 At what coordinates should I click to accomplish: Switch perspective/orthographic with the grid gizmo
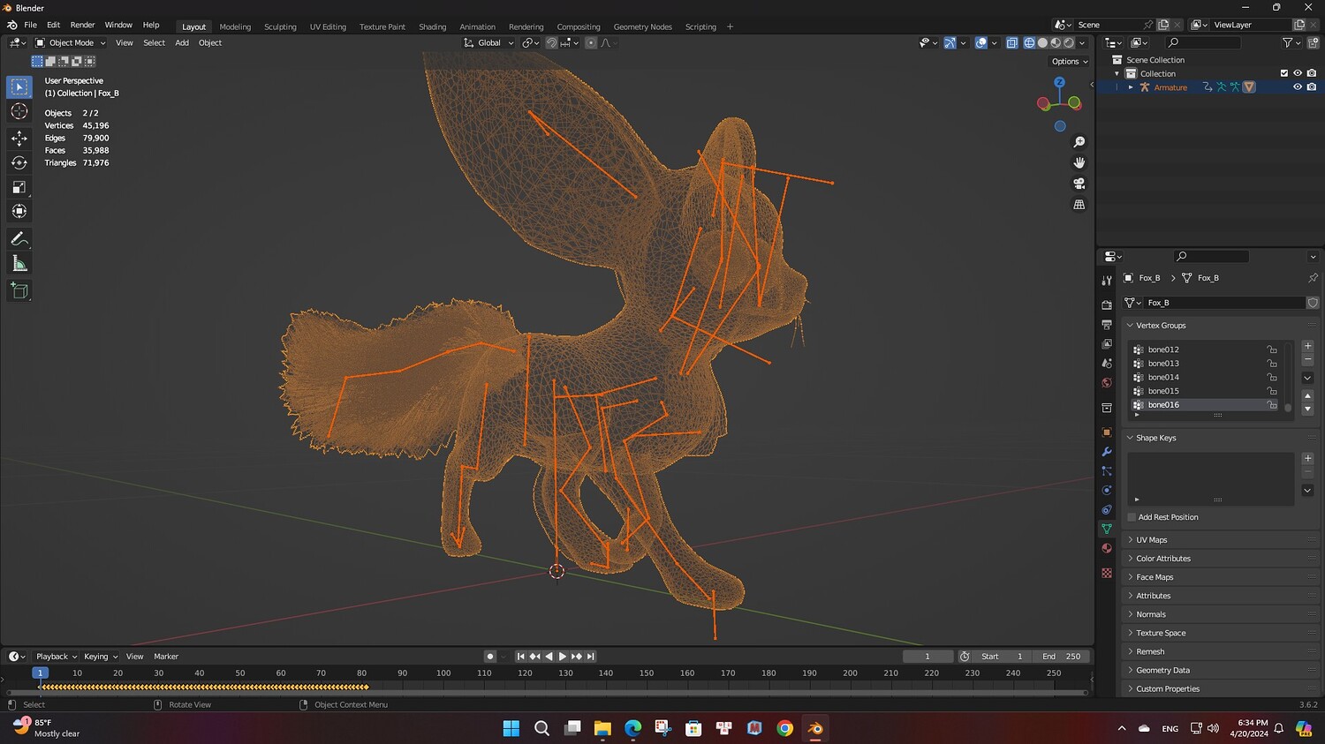[x=1079, y=205]
